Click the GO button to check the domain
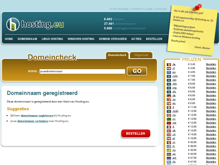The height and width of the screenshot is (165, 220). [137, 71]
